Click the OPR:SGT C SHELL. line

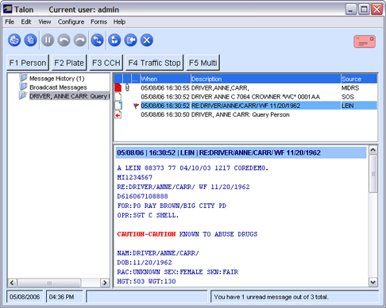point(148,215)
